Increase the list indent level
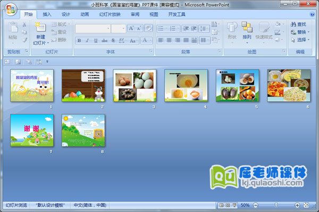 tap(194, 29)
